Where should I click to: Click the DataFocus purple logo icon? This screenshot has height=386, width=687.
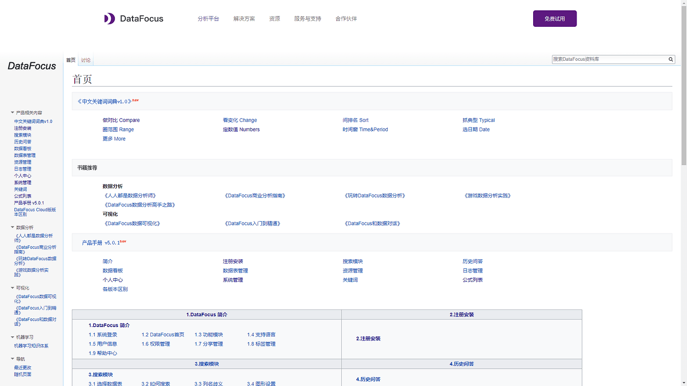110,19
